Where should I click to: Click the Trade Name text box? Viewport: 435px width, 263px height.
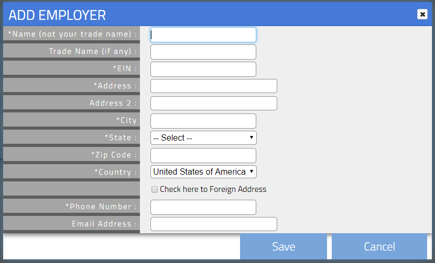[203, 52]
